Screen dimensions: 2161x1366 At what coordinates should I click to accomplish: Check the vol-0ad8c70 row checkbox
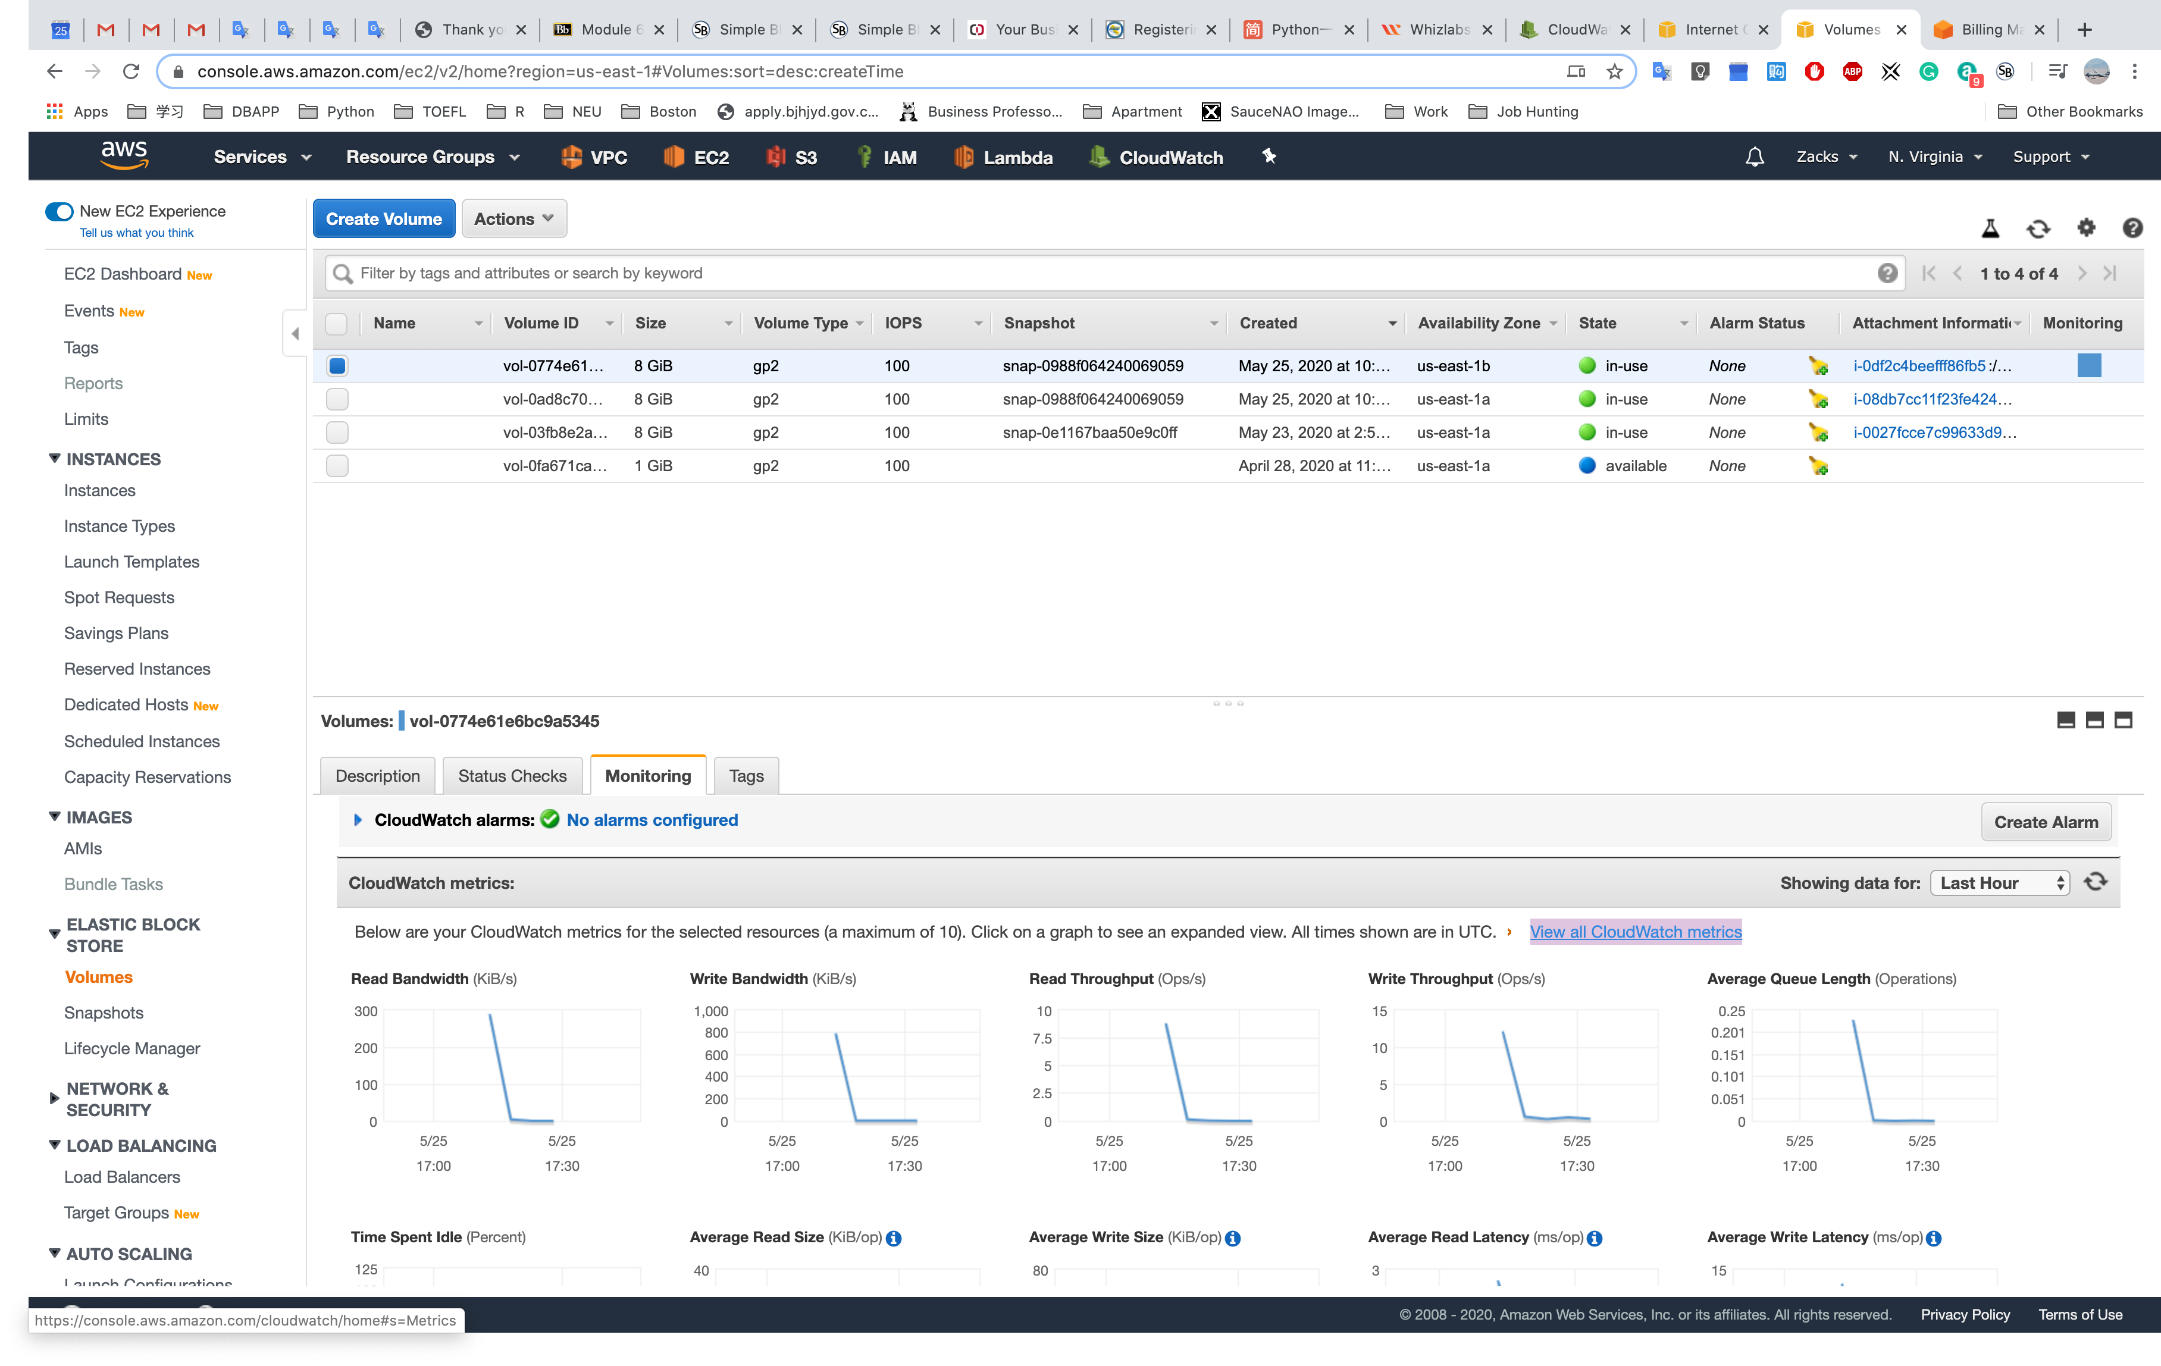coord(337,399)
